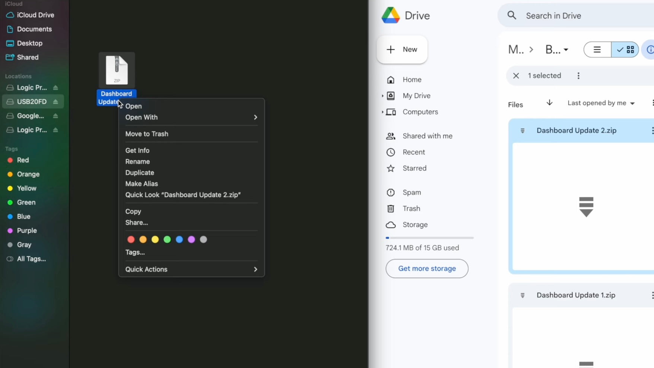Open more actions for the selected file
This screenshot has height=368, width=654.
pyautogui.click(x=578, y=76)
